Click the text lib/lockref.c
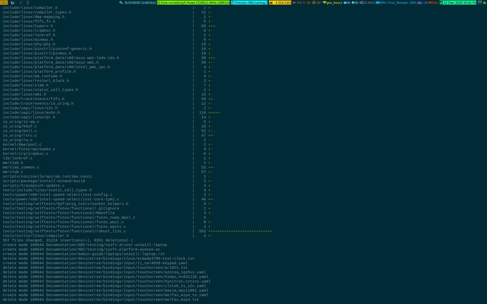Image resolution: width=487 pixels, height=304 pixels. [x=17, y=158]
